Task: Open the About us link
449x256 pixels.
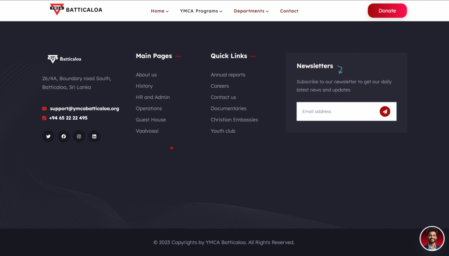Action: pyautogui.click(x=146, y=75)
